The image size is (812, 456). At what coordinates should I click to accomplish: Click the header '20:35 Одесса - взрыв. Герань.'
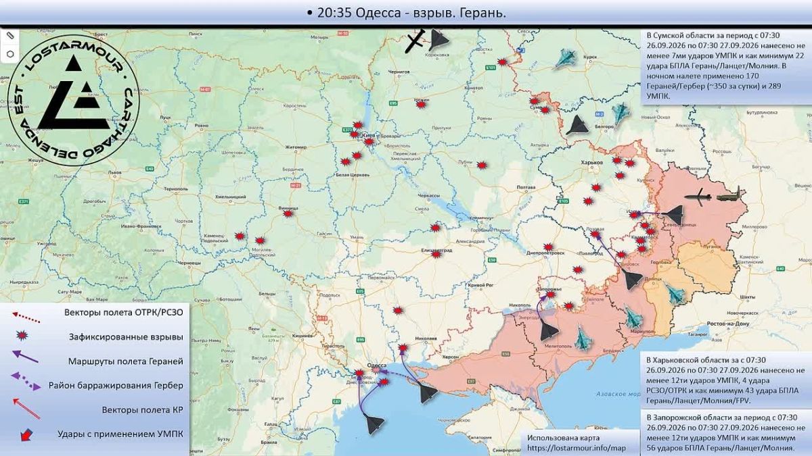coord(406,12)
